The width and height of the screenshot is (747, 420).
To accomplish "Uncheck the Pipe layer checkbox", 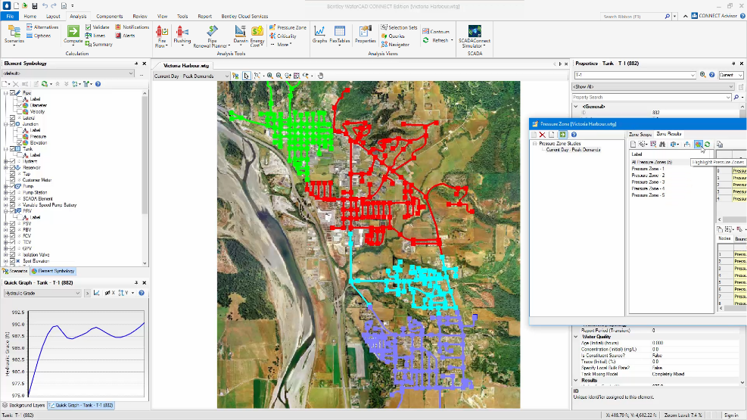I will (14, 92).
